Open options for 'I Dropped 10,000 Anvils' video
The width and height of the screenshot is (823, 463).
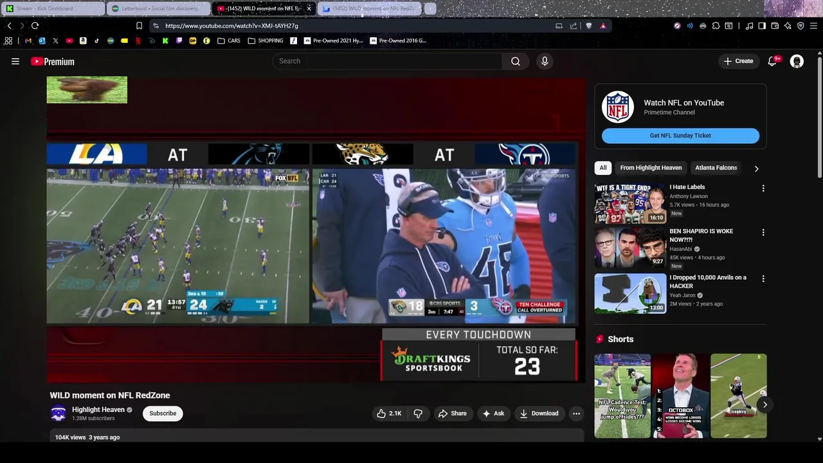763,278
